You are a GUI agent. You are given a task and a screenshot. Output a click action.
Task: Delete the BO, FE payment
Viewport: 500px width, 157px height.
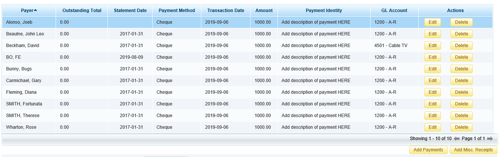[x=461, y=57]
